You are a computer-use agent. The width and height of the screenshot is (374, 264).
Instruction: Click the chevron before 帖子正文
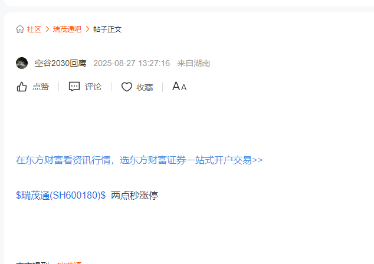(x=87, y=29)
